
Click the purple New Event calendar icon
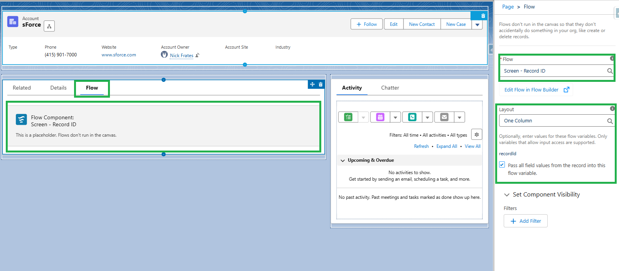380,117
